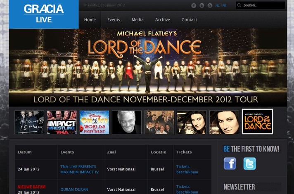Click Tickets beschikbaar for 24 jan 2012
The image size is (294, 194).
[187, 169]
